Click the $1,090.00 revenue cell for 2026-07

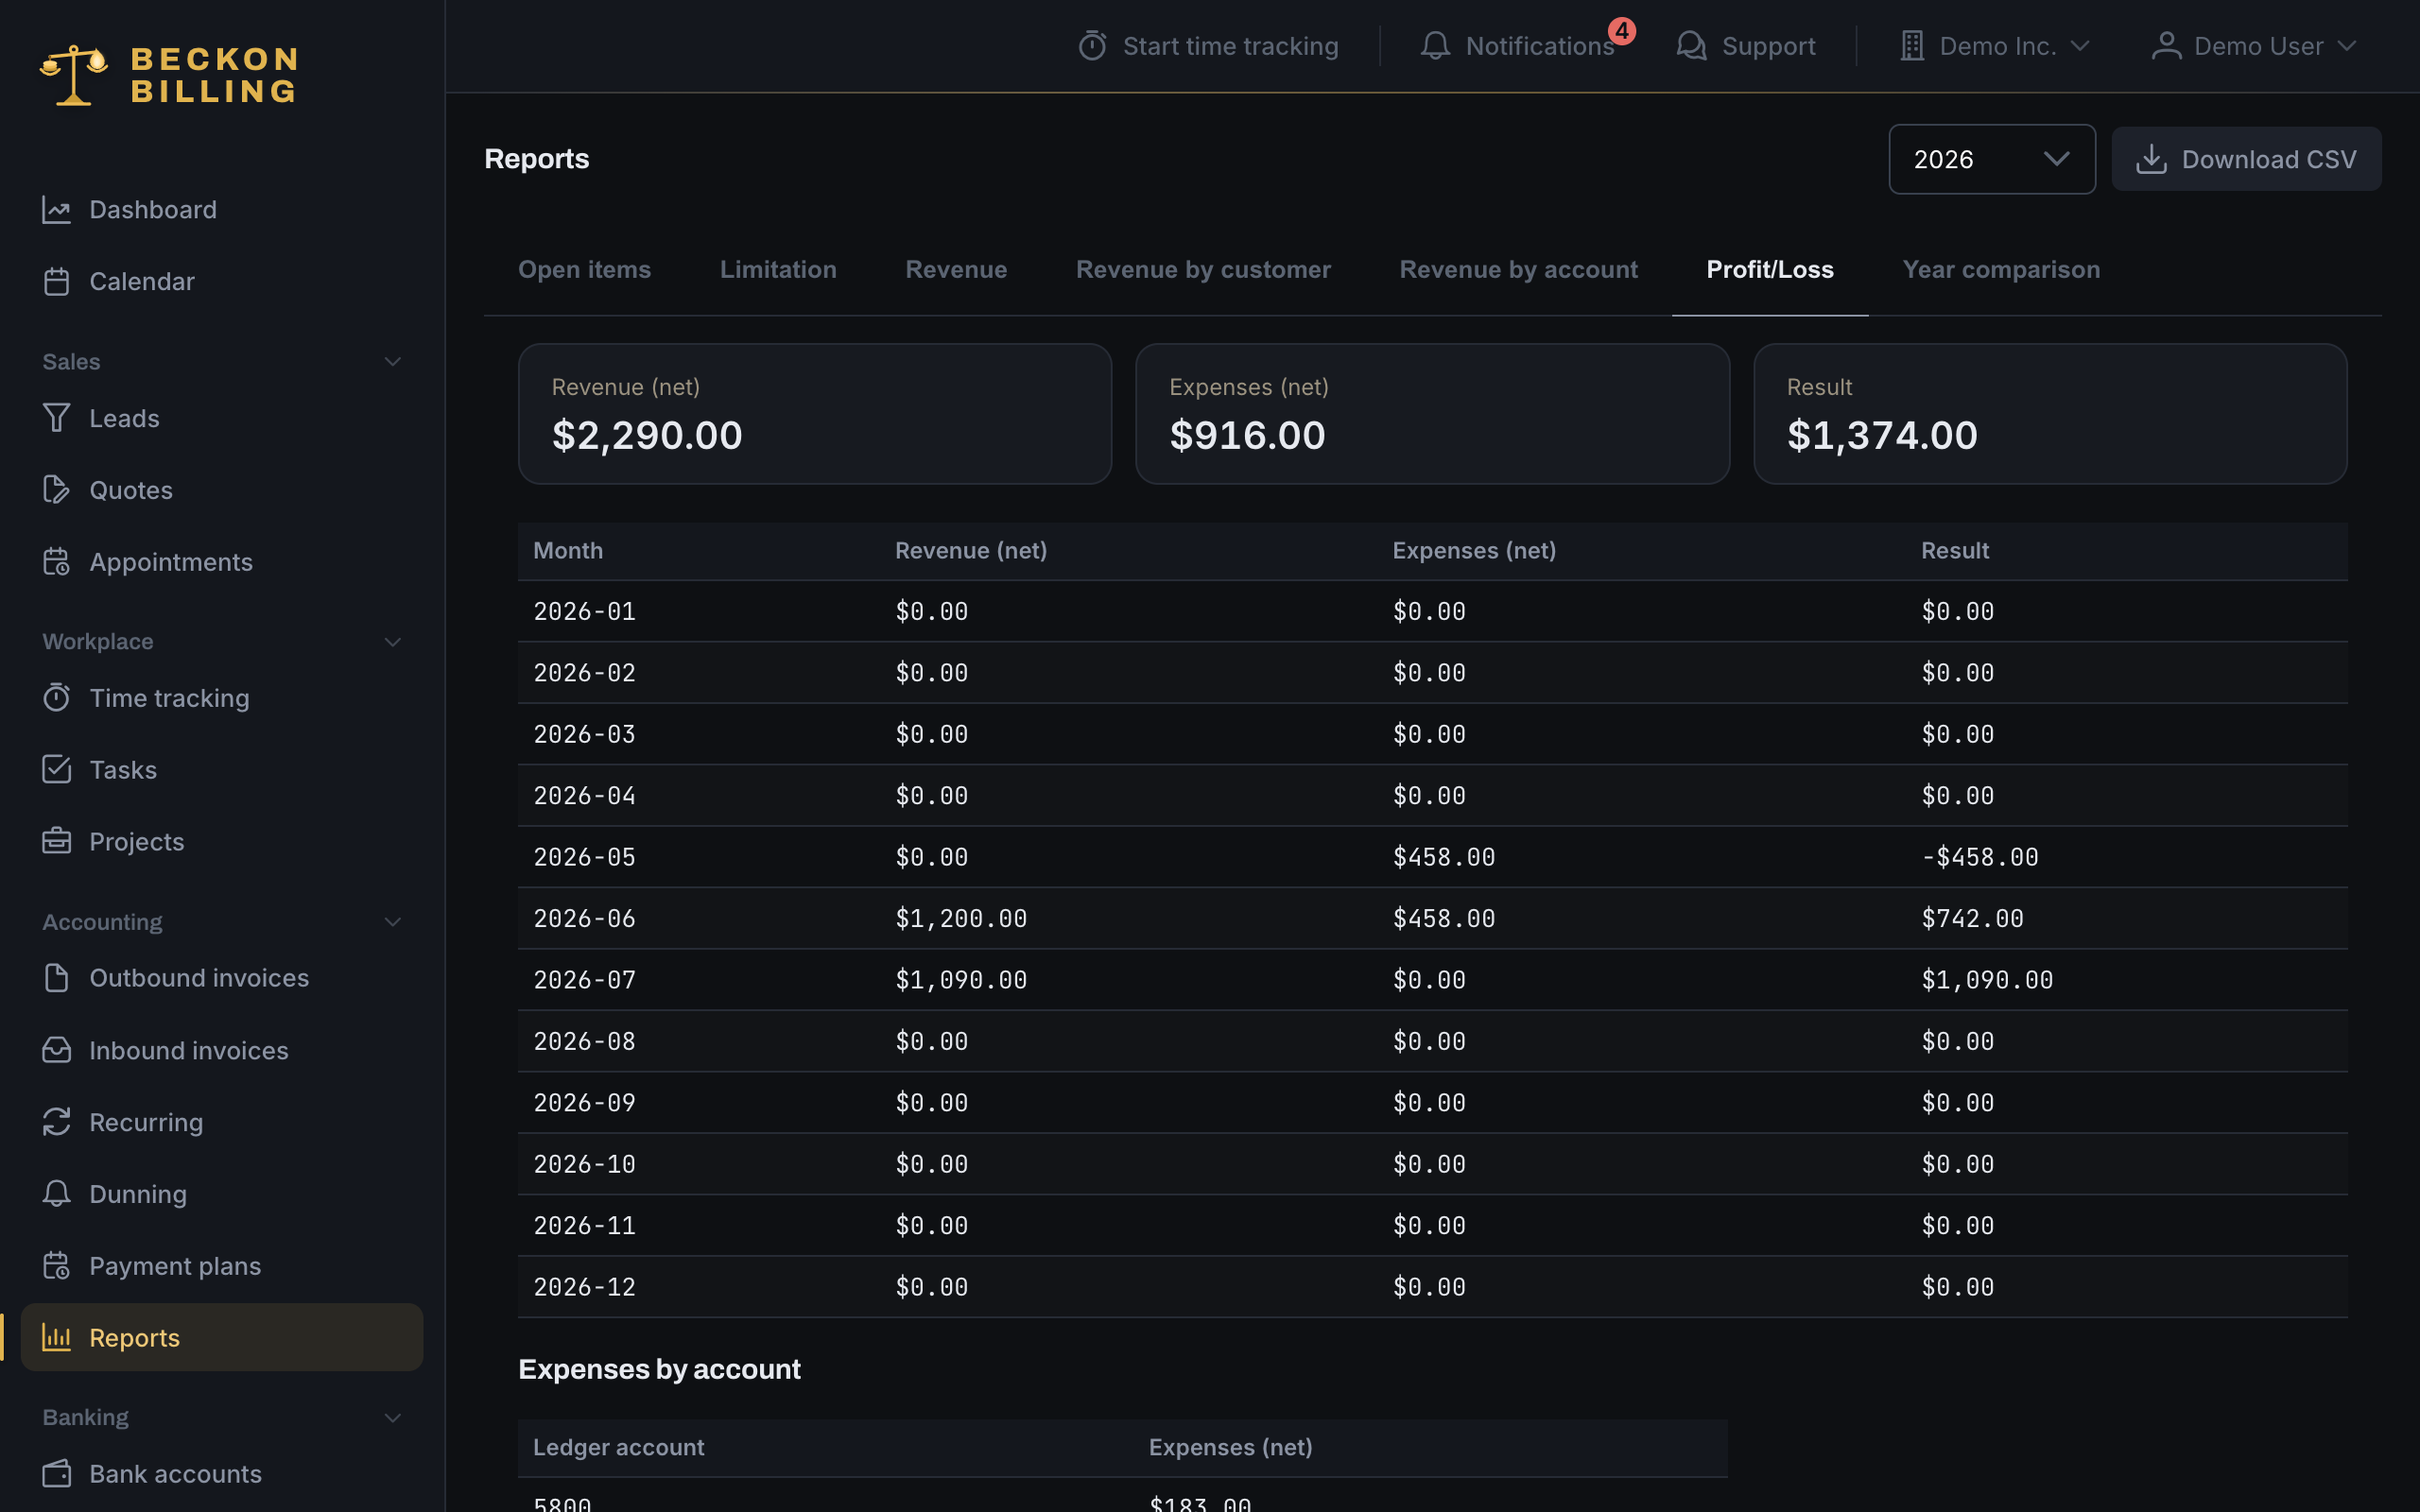coord(960,980)
